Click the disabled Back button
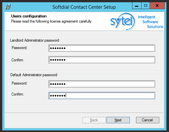The width and height of the screenshot is (169, 132). pos(94,120)
